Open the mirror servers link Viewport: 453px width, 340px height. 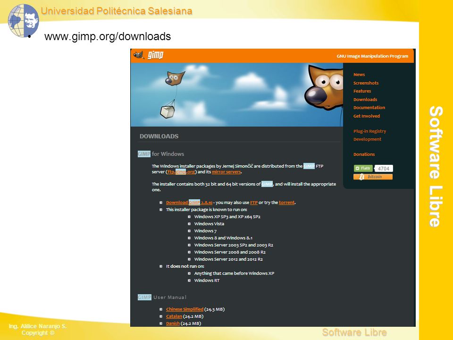point(226,172)
